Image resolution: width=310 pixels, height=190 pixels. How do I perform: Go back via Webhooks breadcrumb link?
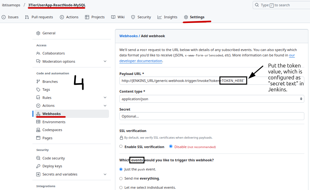point(128,36)
